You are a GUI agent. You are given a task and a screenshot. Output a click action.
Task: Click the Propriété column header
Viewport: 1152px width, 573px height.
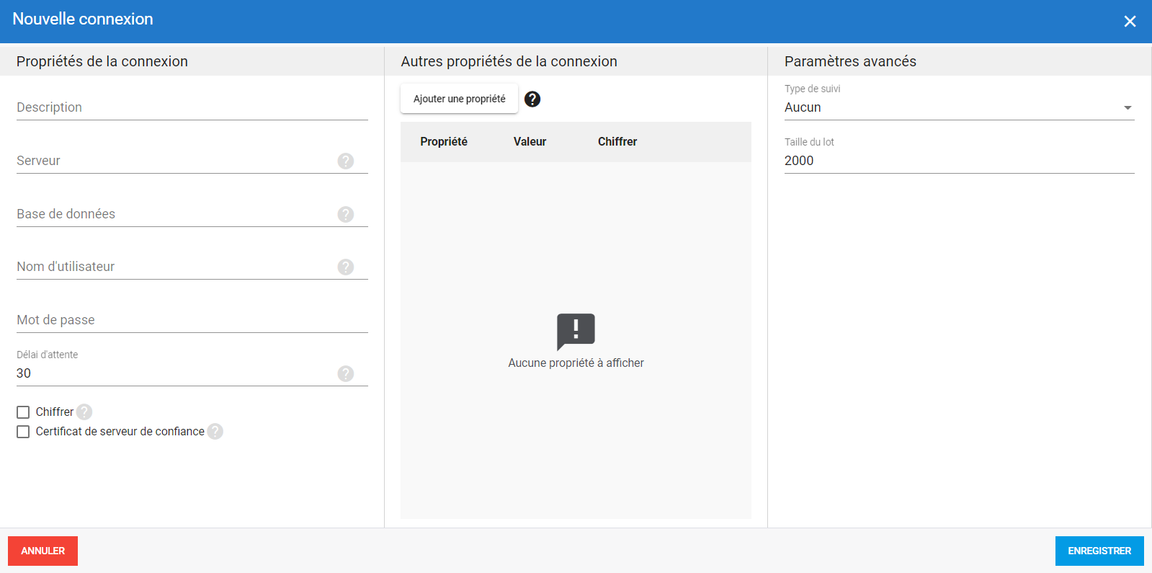(x=444, y=141)
